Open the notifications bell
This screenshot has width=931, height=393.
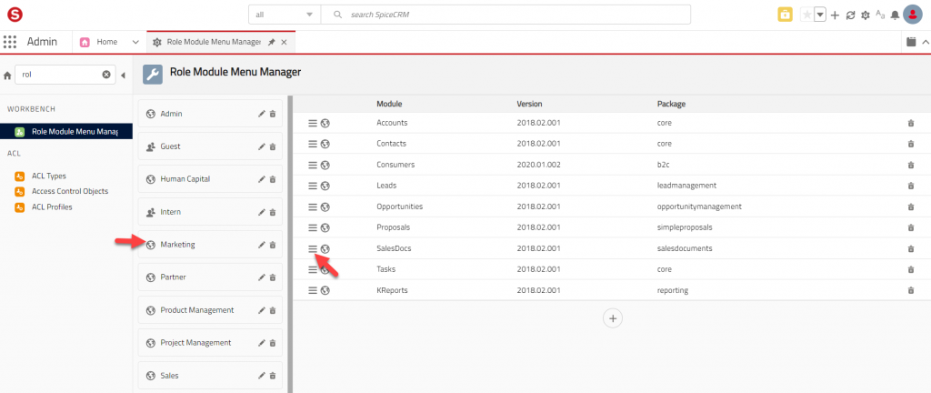(x=895, y=15)
